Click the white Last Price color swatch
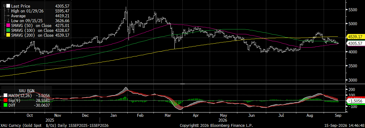365x128 pixels. coord(9,6)
